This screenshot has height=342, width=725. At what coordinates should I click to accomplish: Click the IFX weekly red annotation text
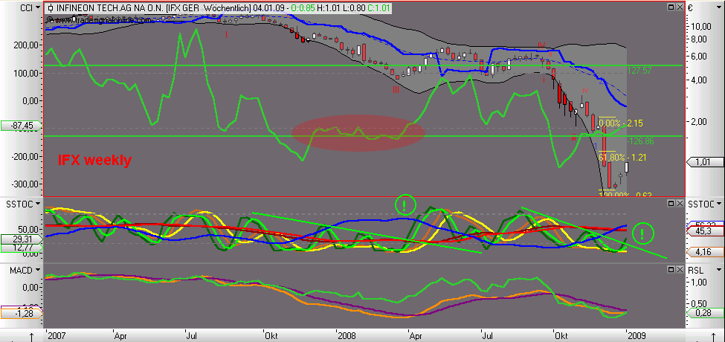[x=94, y=161]
